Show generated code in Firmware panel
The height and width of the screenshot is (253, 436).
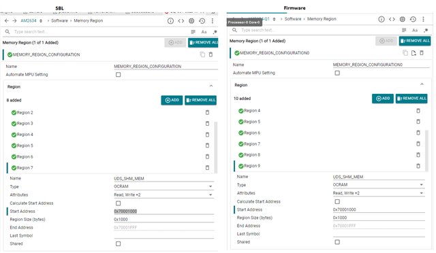point(392,19)
